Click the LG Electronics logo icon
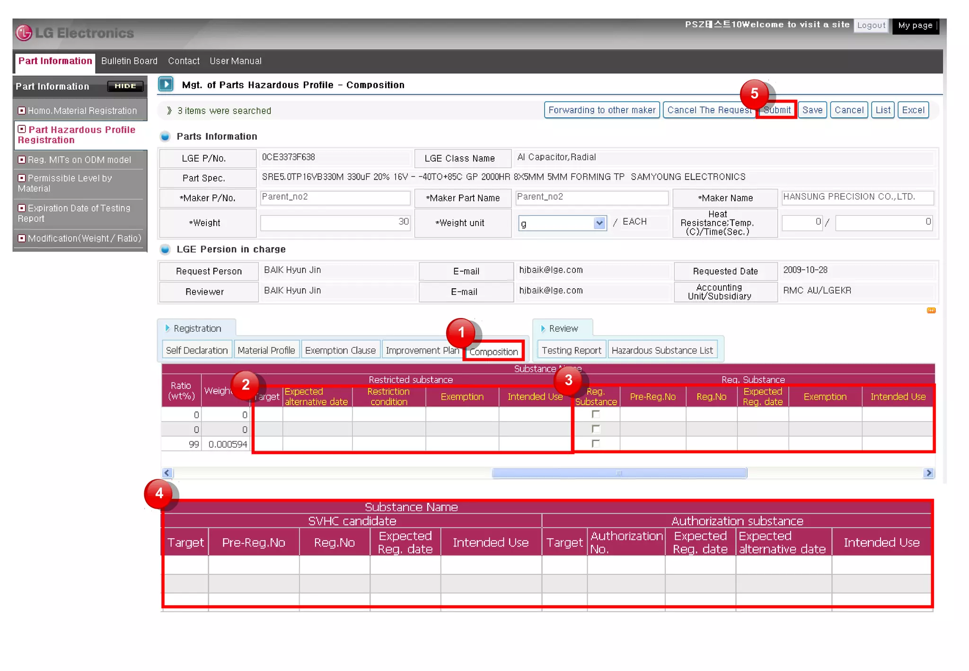 pos(24,33)
